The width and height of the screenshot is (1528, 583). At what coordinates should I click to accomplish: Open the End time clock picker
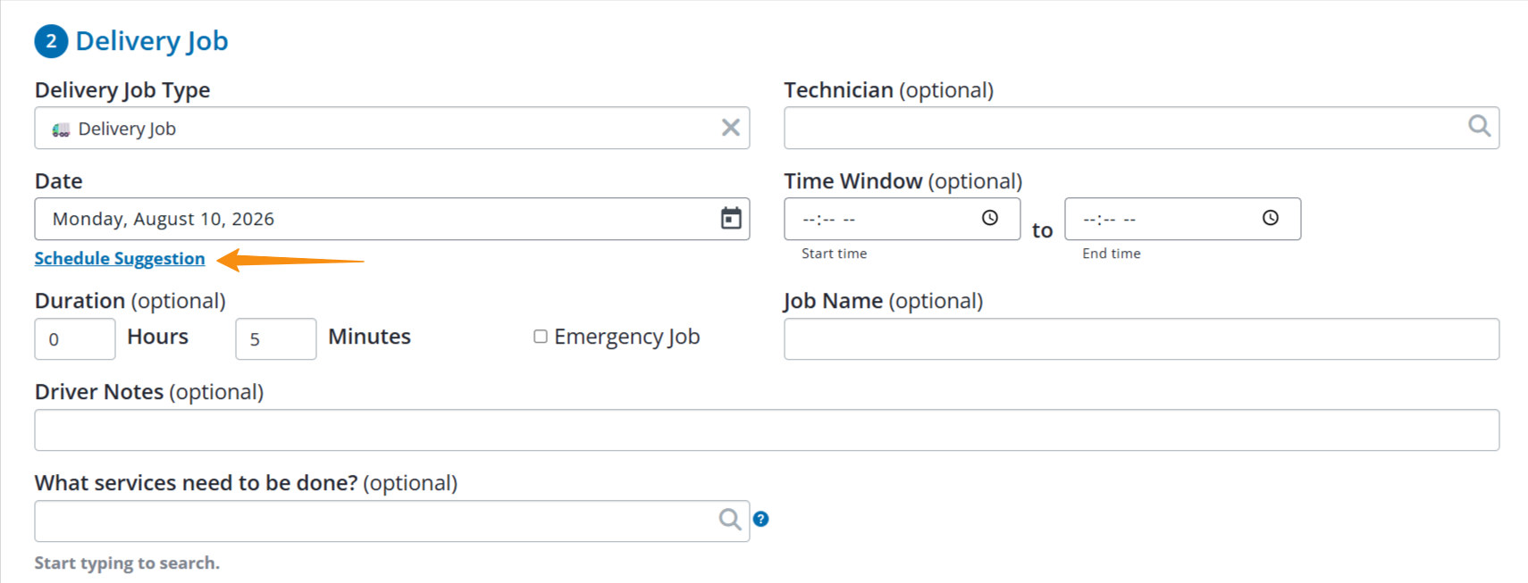tap(1271, 218)
